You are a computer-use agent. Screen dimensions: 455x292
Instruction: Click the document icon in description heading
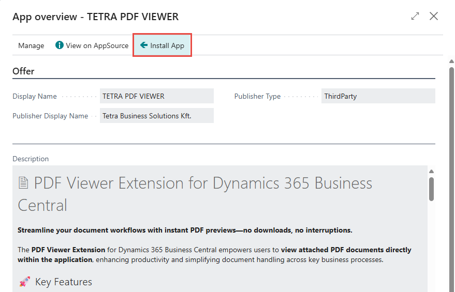[23, 183]
